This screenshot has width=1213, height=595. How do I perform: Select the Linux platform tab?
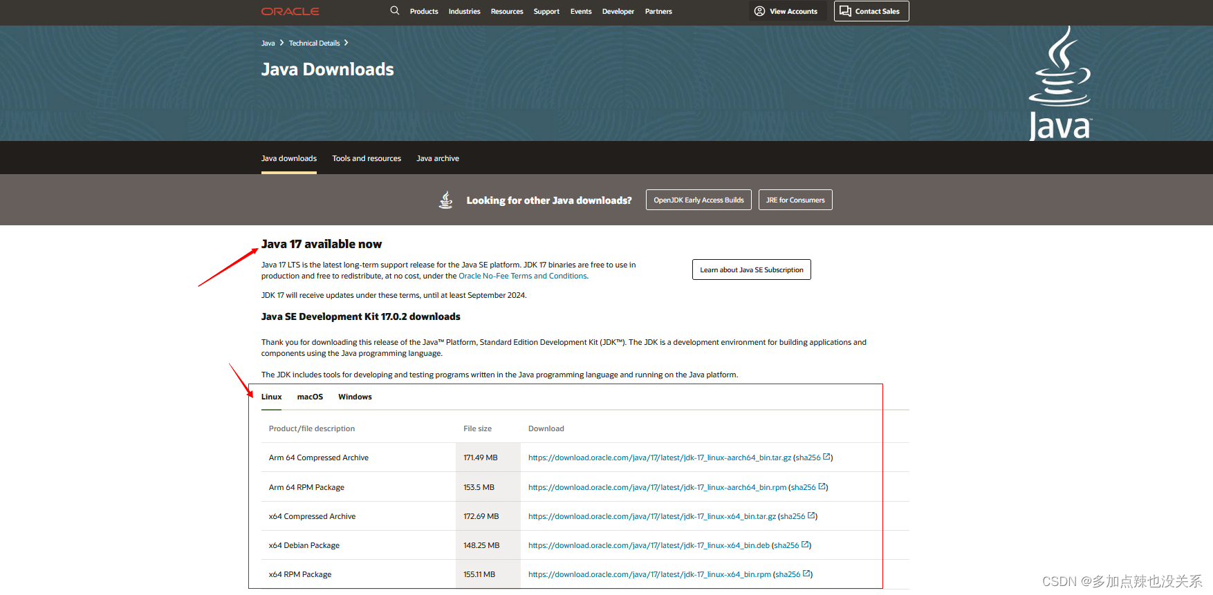tap(272, 397)
